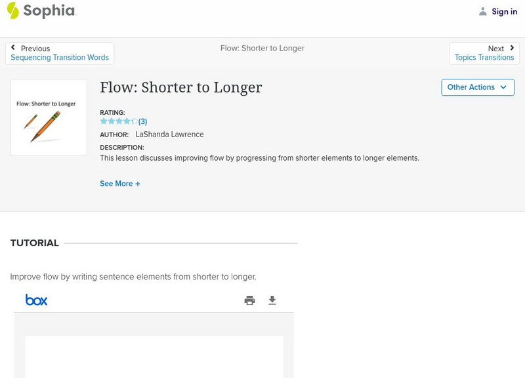The image size is (525, 378).
Task: Download the document using download icon
Action: pos(272,301)
